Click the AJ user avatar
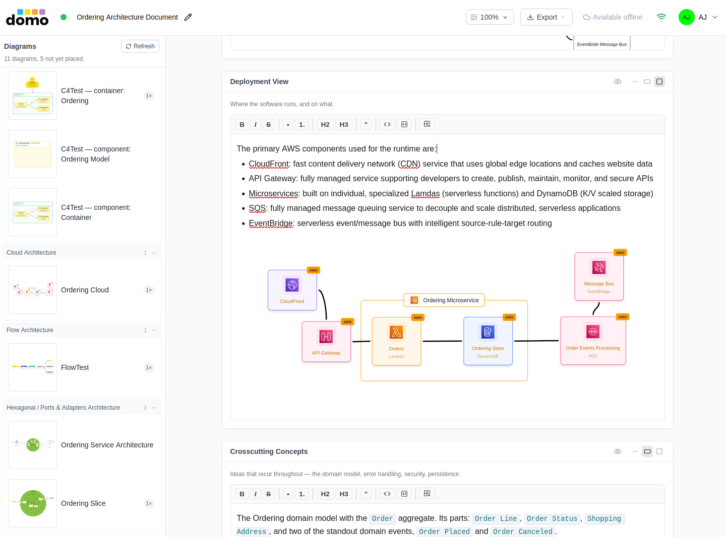The width and height of the screenshot is (727, 537). (x=686, y=17)
